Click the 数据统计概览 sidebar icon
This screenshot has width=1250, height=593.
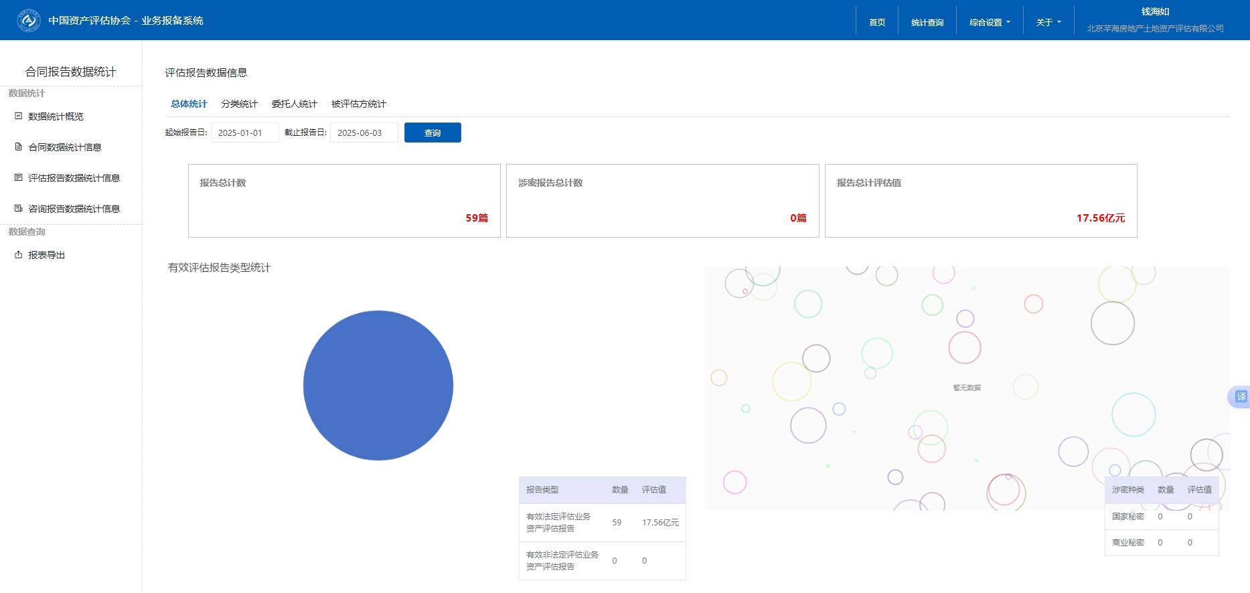coord(19,116)
